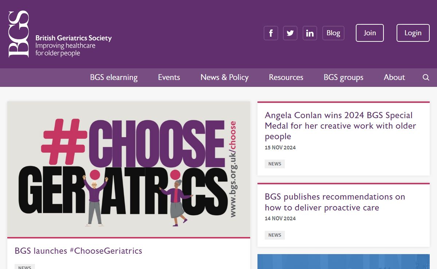
Task: Open the BGS LinkedIn icon
Action: (310, 33)
